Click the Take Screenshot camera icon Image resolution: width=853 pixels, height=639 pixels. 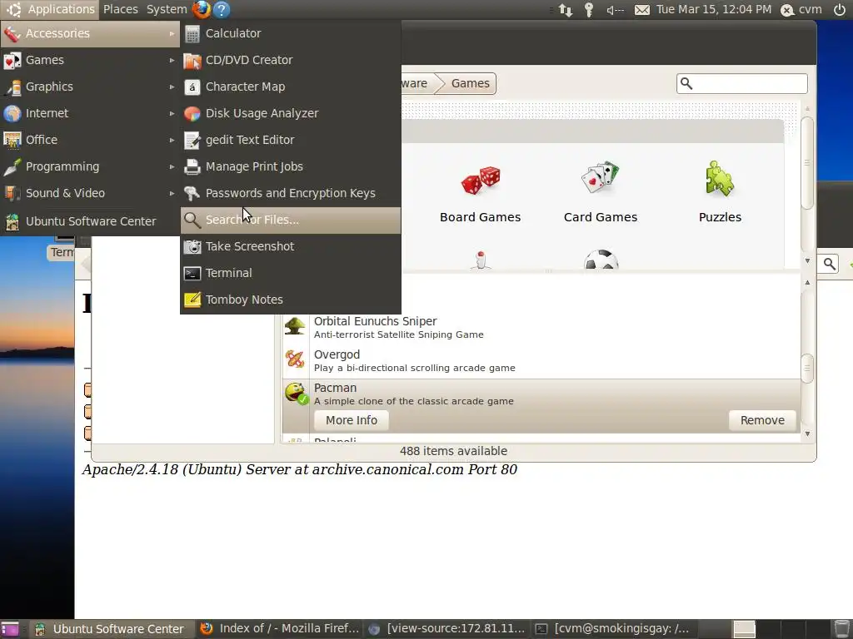[x=192, y=246]
